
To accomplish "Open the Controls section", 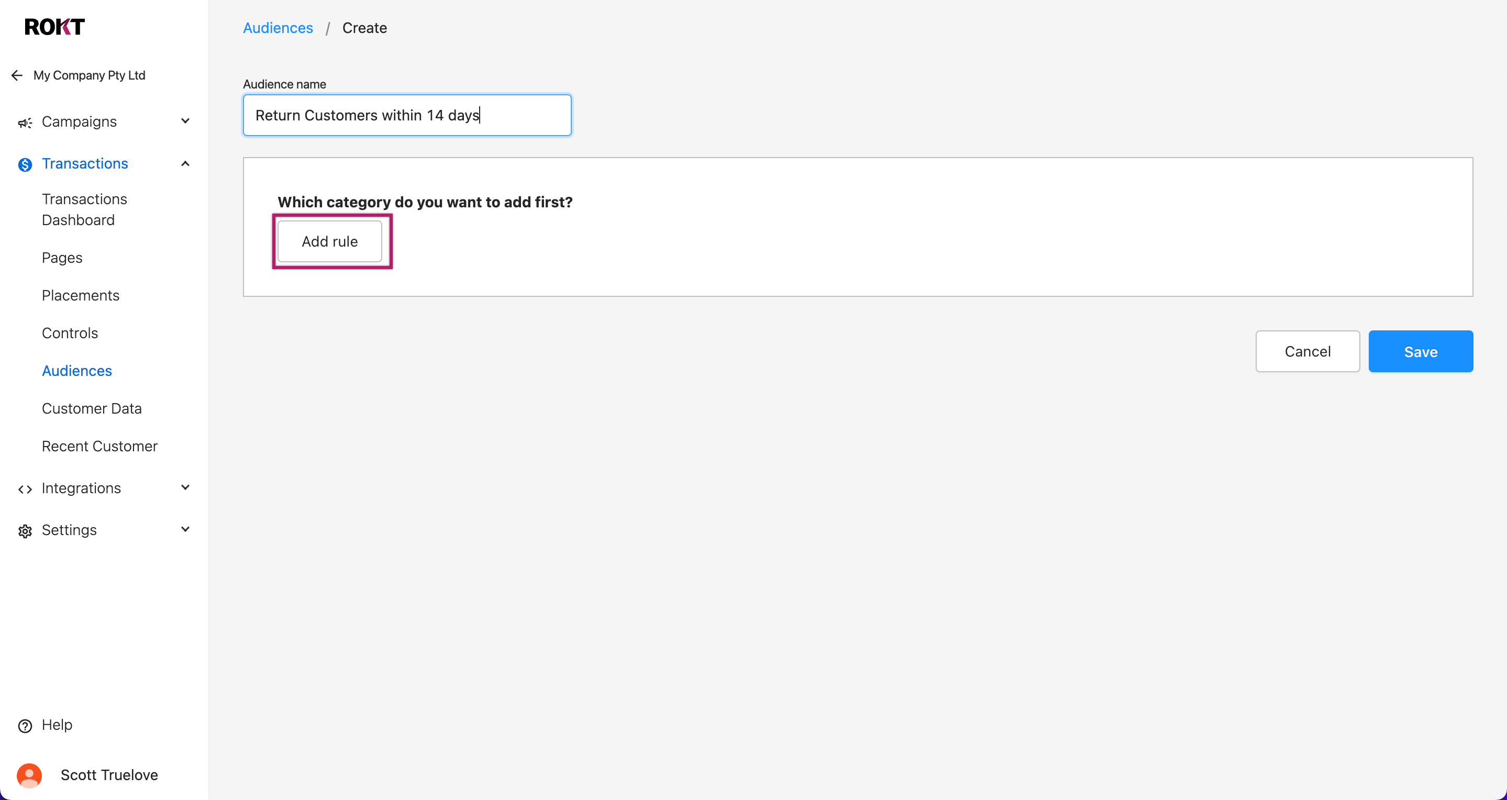I will (x=70, y=333).
